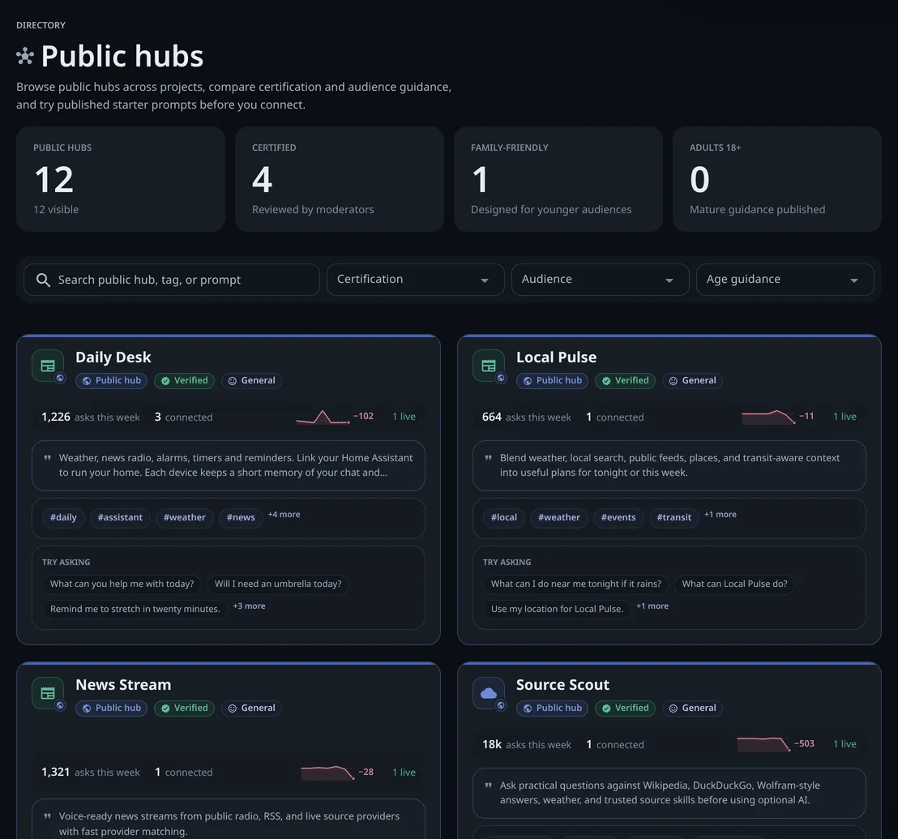The height and width of the screenshot is (839, 898).
Task: Click the Public hub badge on Local Pulse
Action: coord(552,381)
